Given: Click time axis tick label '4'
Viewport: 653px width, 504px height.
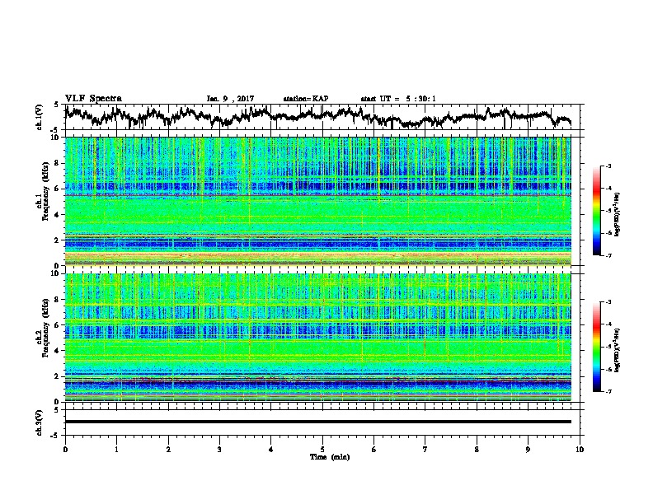Looking at the screenshot, I should tap(271, 450).
